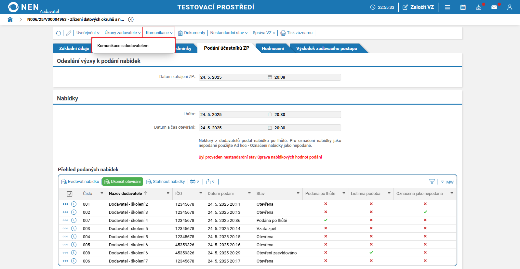The height and width of the screenshot is (269, 520).
Task: Open table column settings icon
Action: pyautogui.click(x=70, y=194)
